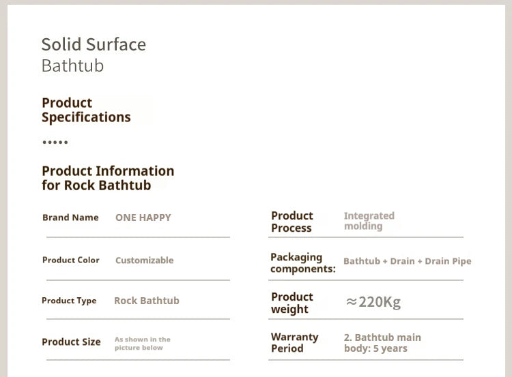Image resolution: width=512 pixels, height=377 pixels.
Task: Click 'Bathtub + Drain + Drain Pipe' text
Action: 407,261
